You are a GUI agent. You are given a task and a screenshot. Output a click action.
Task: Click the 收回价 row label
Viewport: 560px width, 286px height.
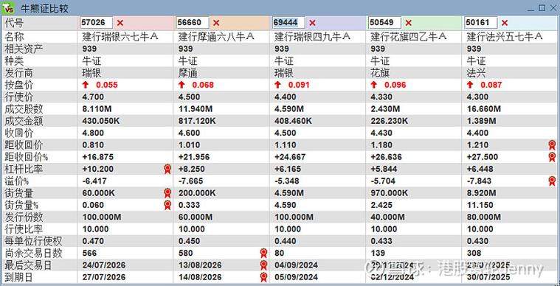pos(19,133)
